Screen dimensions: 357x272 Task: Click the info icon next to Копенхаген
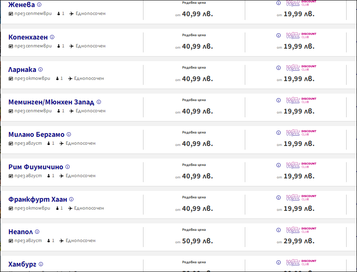(x=52, y=37)
